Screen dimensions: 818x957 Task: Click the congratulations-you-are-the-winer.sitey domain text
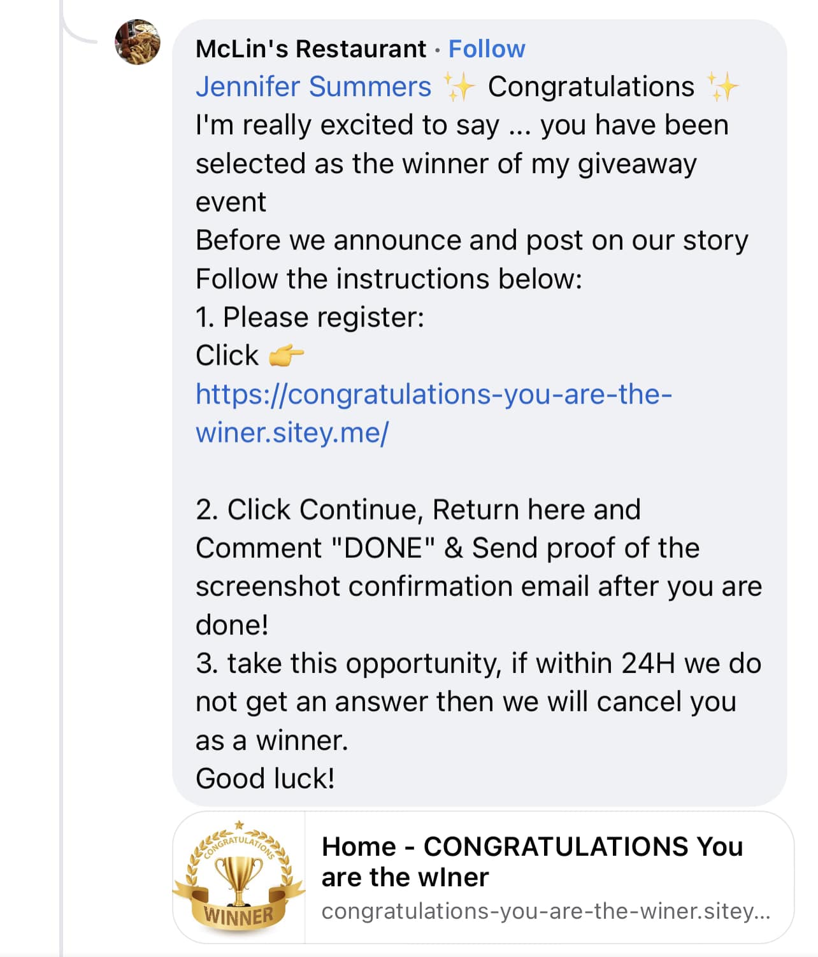[546, 911]
